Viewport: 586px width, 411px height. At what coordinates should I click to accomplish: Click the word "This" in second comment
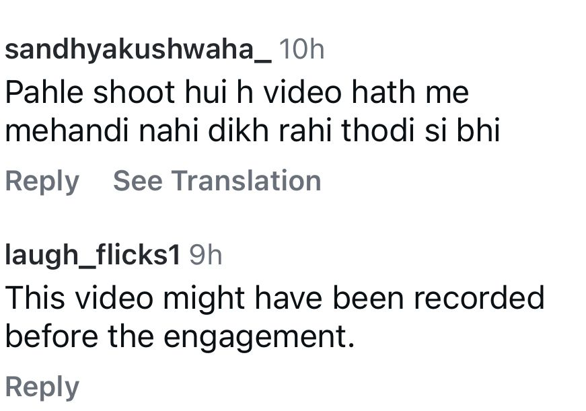[x=34, y=297]
